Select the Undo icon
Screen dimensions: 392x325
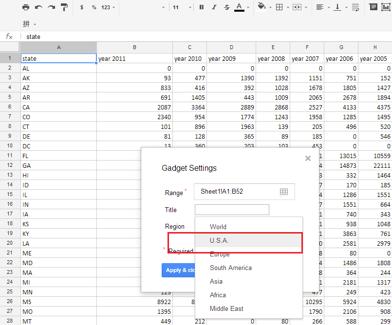point(39,7)
